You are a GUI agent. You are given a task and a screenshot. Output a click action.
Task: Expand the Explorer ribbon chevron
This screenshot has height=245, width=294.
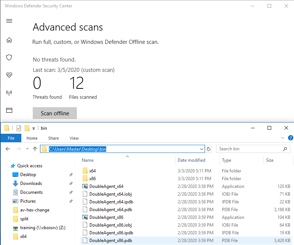(x=283, y=138)
